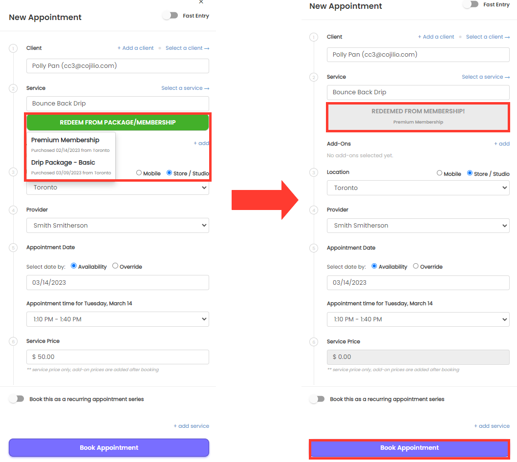Toggle Fast Entry switch in left panel
This screenshot has height=462, width=517.
pyautogui.click(x=170, y=16)
